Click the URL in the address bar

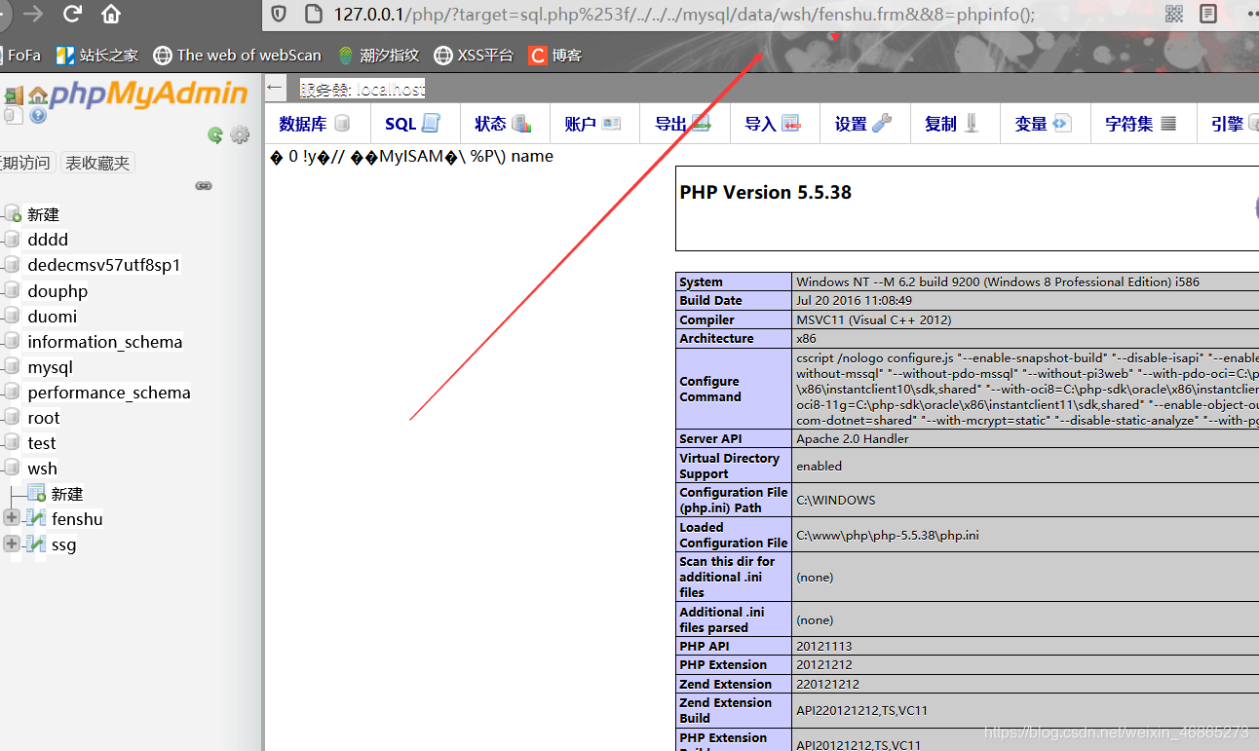(684, 14)
